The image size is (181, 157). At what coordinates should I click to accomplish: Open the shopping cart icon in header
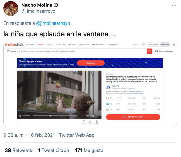pos(174,45)
